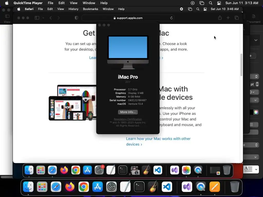Click the iMac Pro image in About window
The image size is (263, 197).
pos(128,52)
